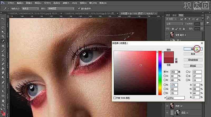The height and width of the screenshot is (117, 211).
Task: Select the Move tool
Action: [x=3, y=18]
